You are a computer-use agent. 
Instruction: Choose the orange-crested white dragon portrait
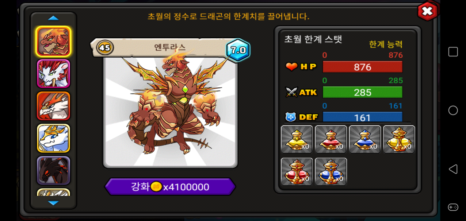click(53, 106)
